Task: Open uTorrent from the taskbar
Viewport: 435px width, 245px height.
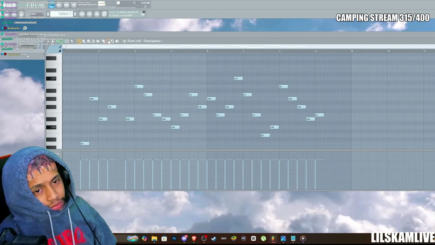Action: (263, 239)
